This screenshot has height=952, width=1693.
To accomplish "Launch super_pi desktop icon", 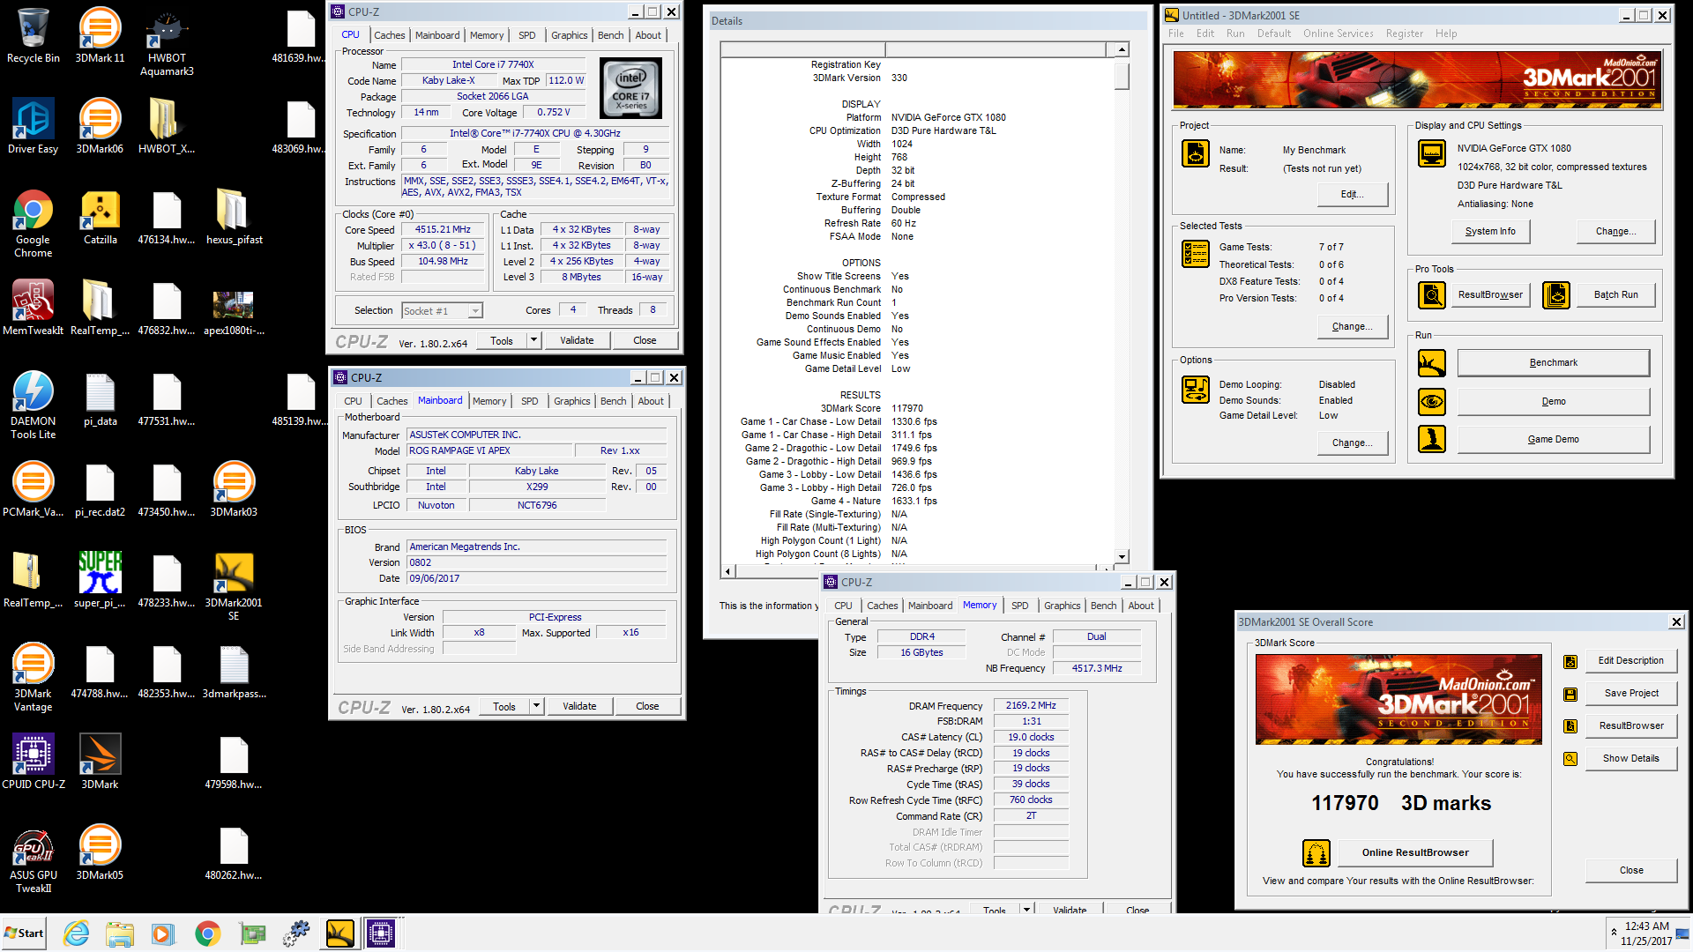I will tap(100, 580).
